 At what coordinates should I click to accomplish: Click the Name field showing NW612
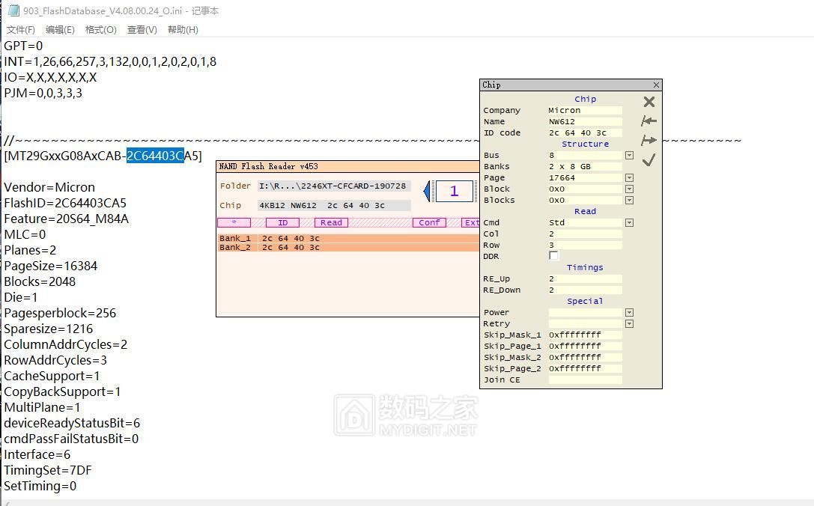585,121
